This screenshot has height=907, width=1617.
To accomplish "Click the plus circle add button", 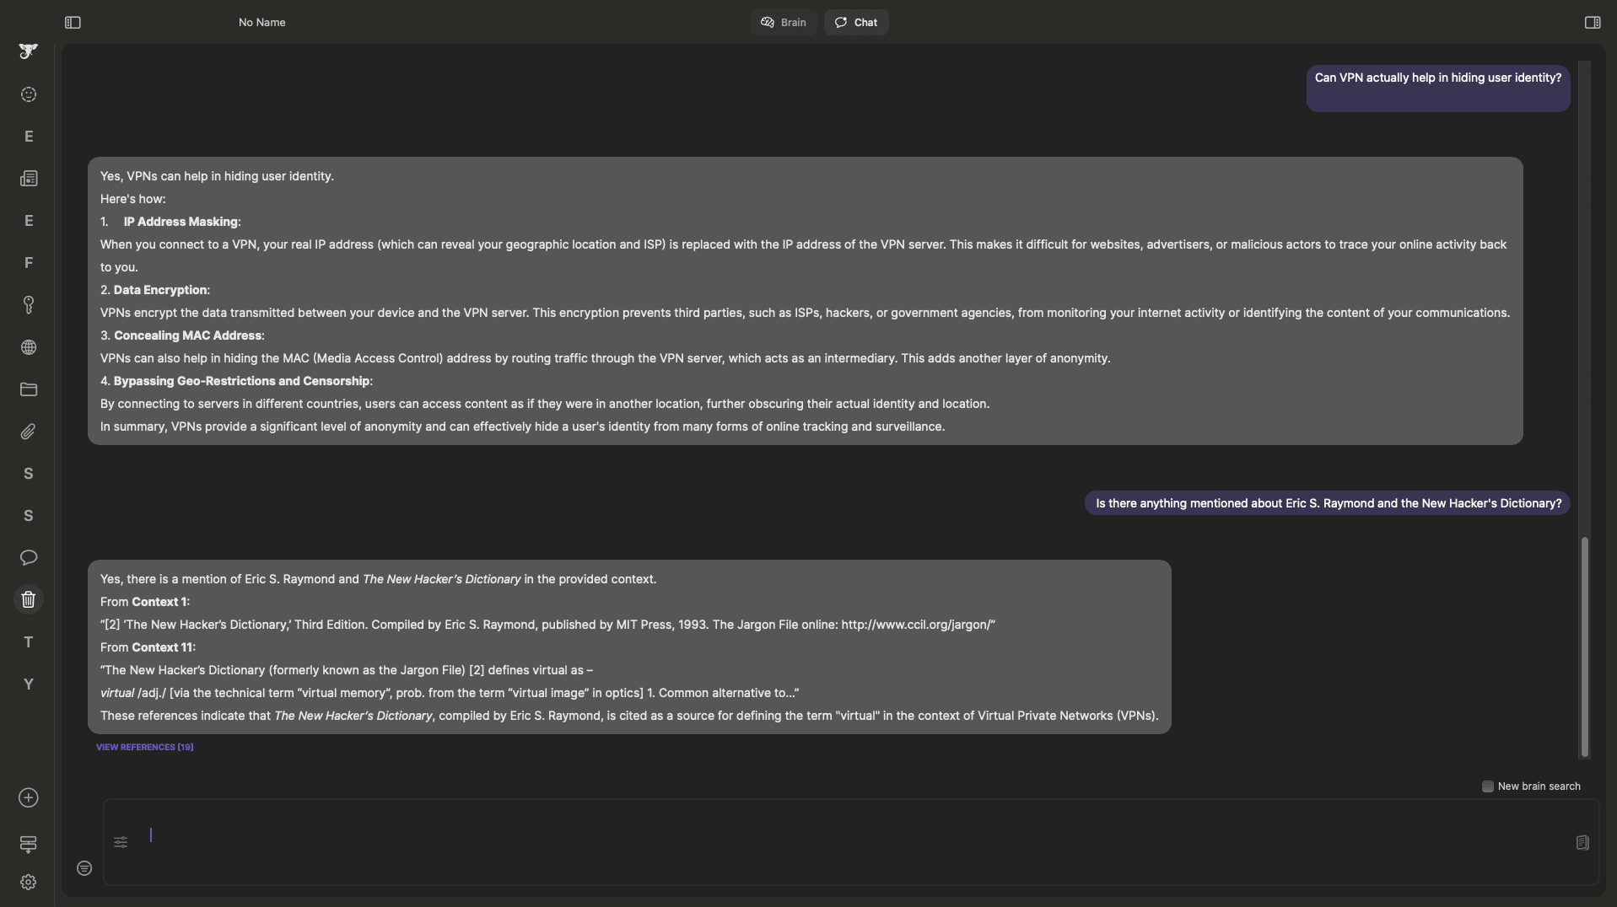I will [x=29, y=797].
